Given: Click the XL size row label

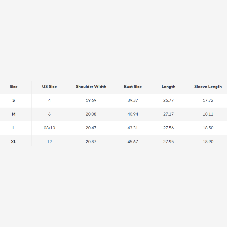Looking at the screenshot, I should [x=14, y=142].
